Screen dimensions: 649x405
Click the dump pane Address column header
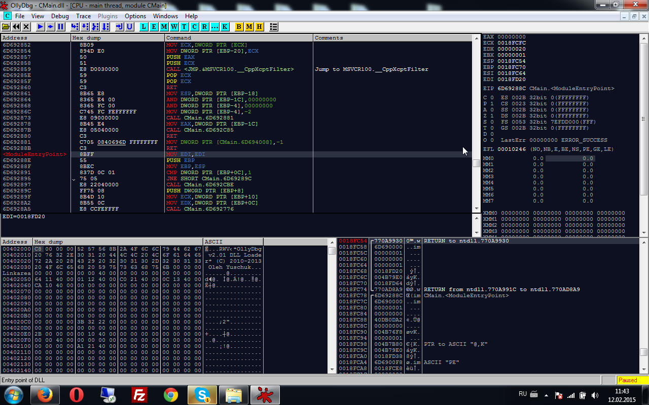17,242
